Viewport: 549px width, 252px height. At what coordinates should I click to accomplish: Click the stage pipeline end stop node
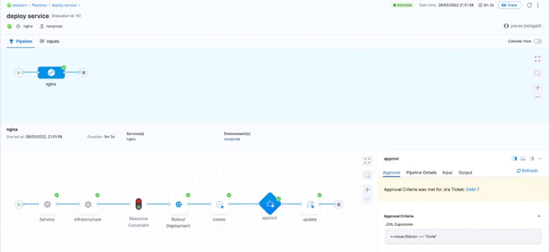click(x=83, y=72)
